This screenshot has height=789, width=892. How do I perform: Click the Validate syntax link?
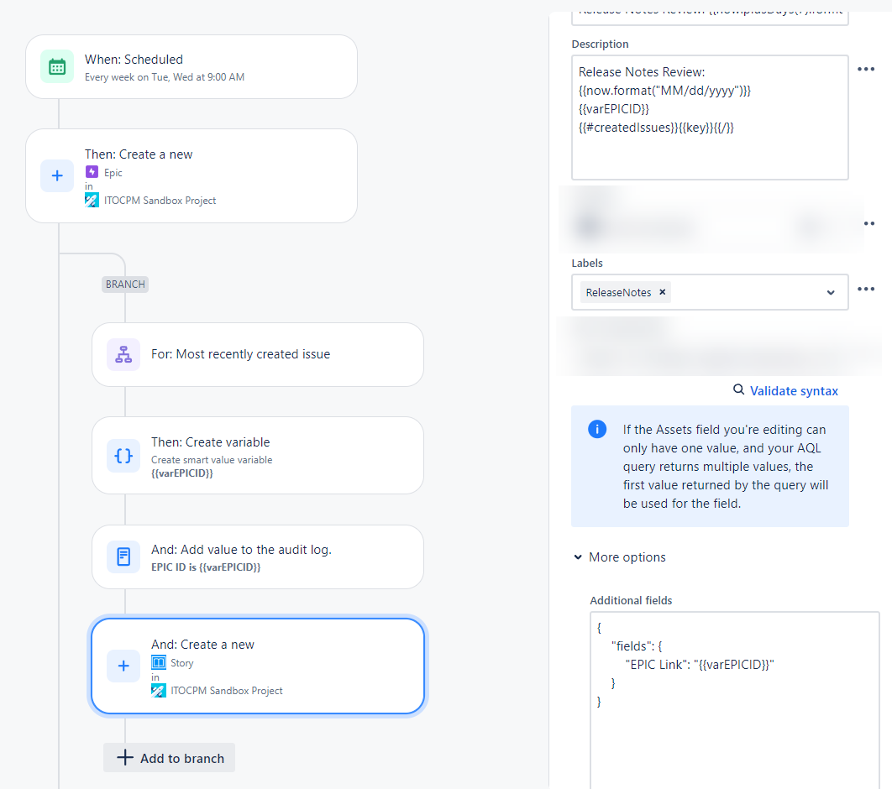click(792, 390)
